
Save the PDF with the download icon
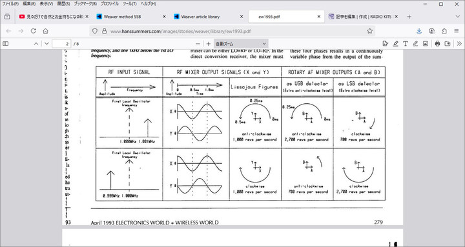(448, 44)
